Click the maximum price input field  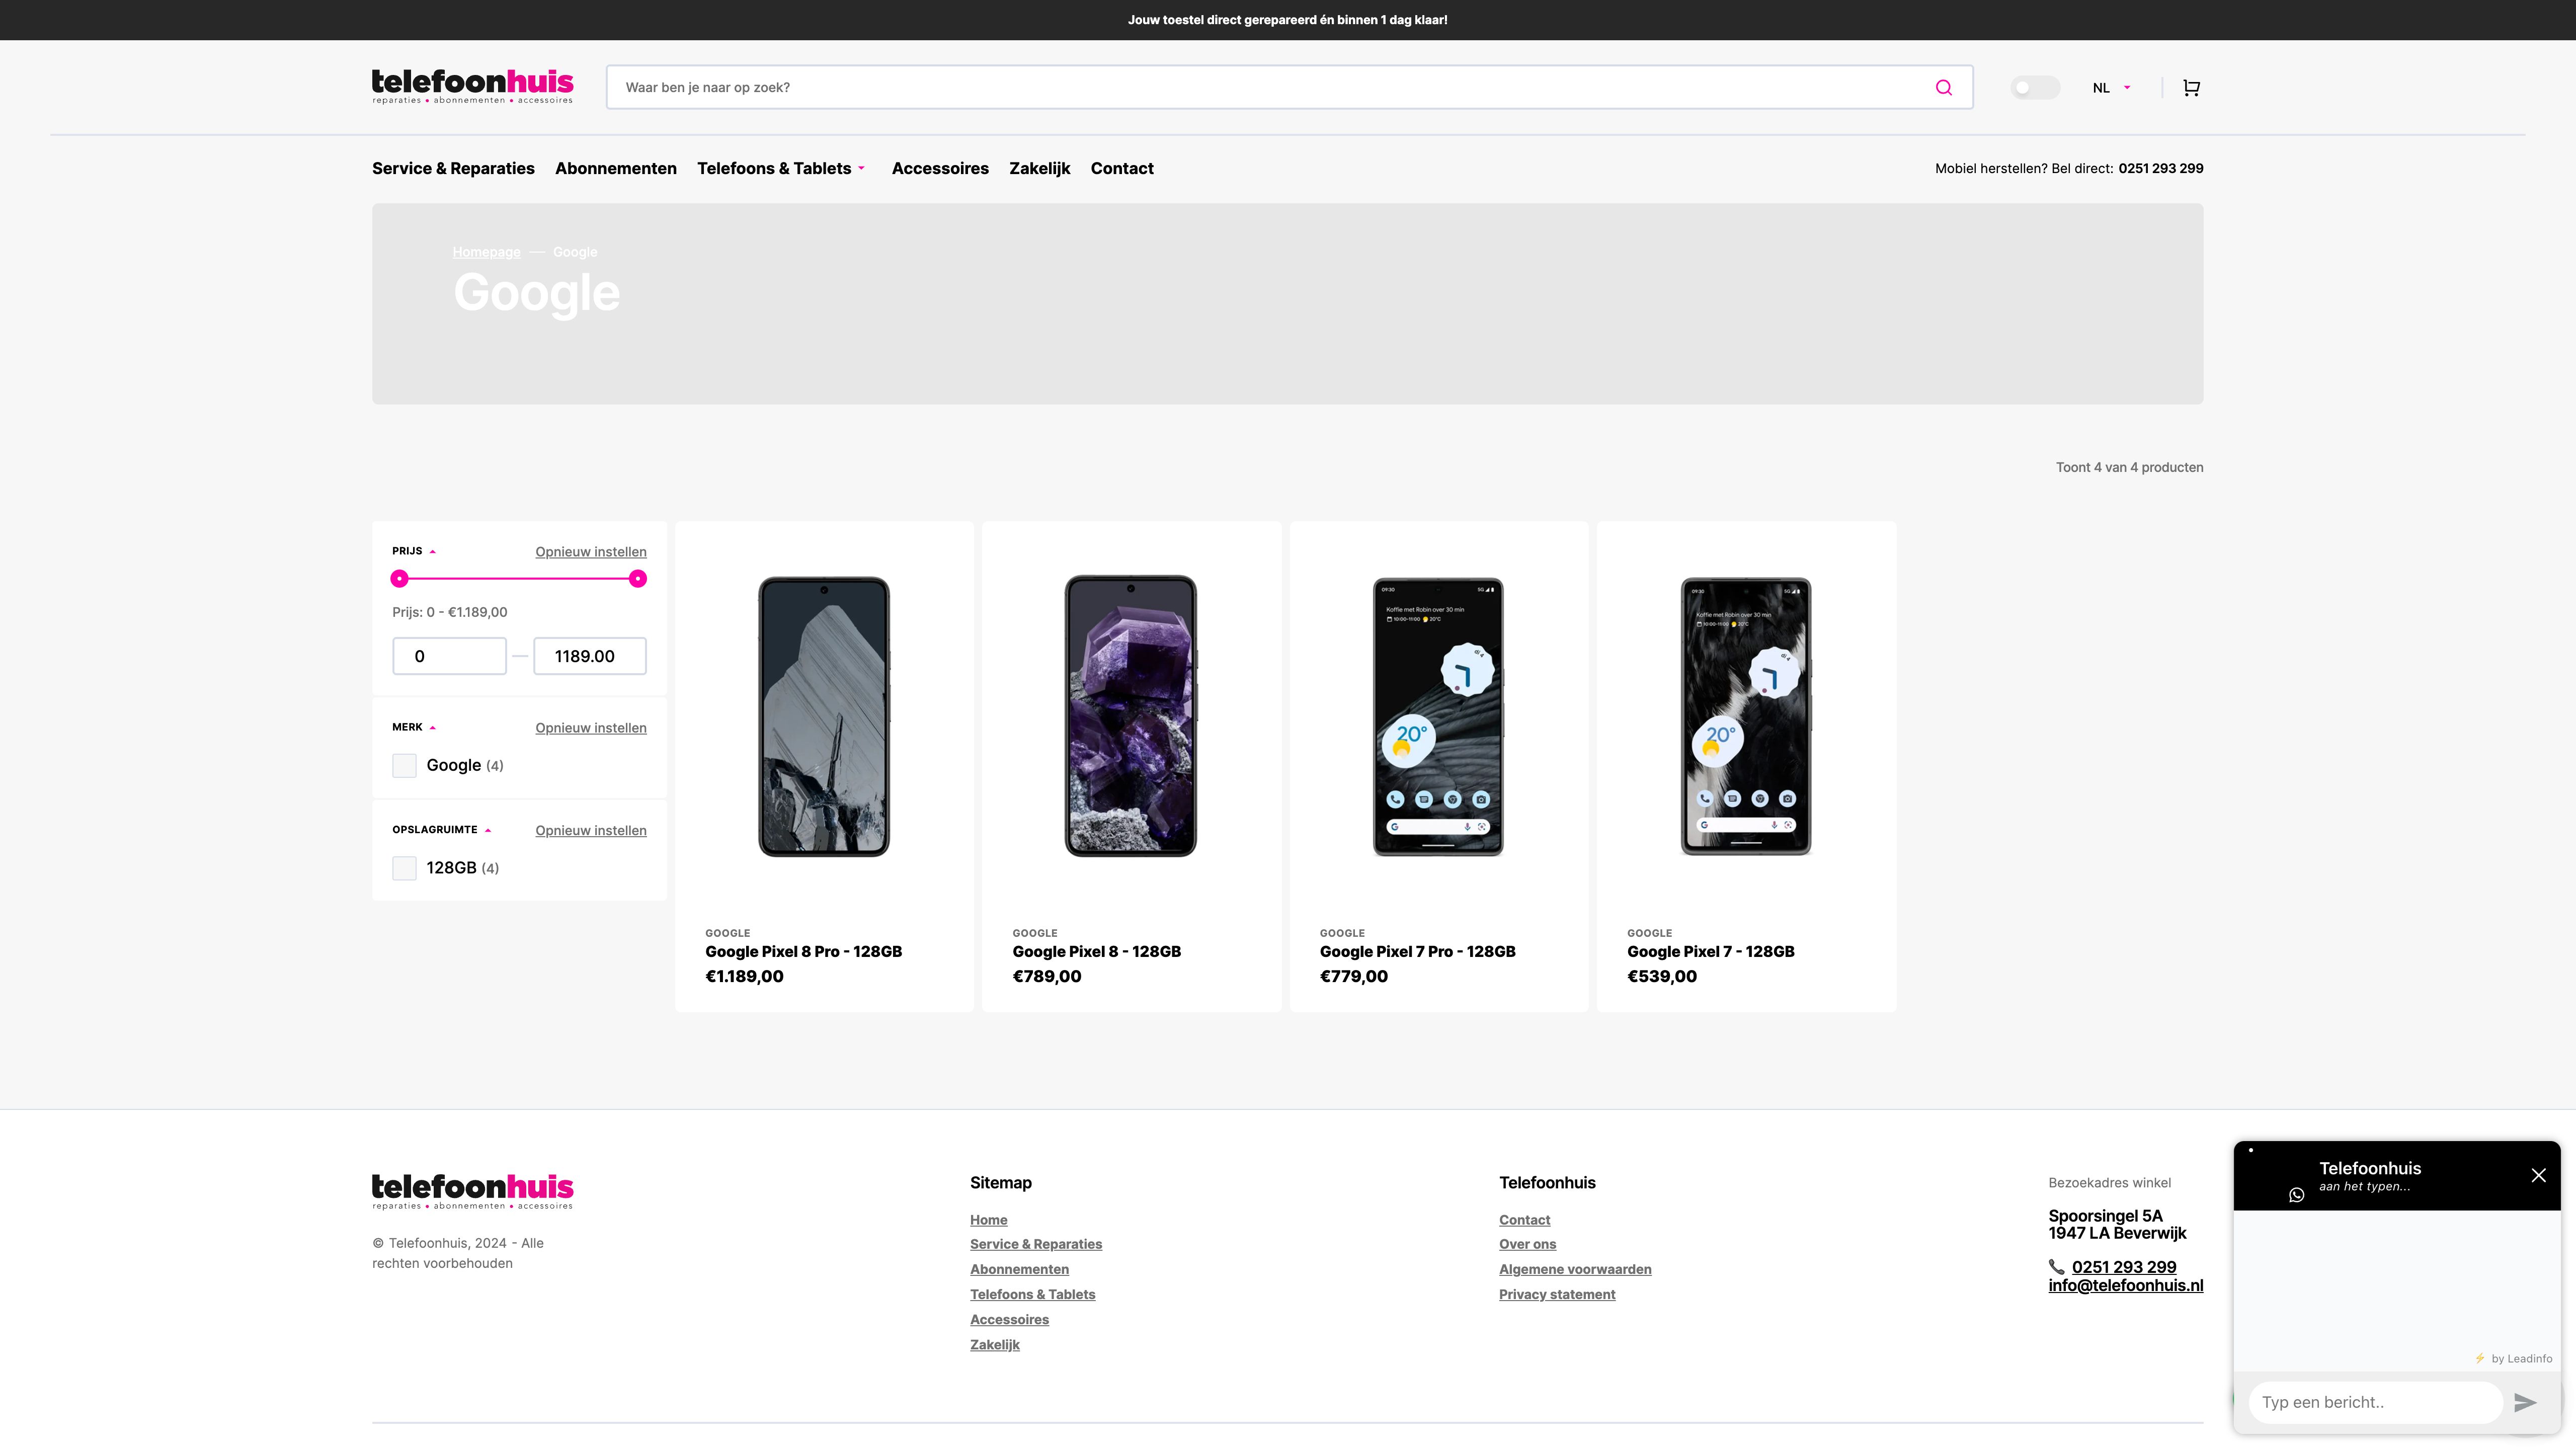pyautogui.click(x=589, y=656)
